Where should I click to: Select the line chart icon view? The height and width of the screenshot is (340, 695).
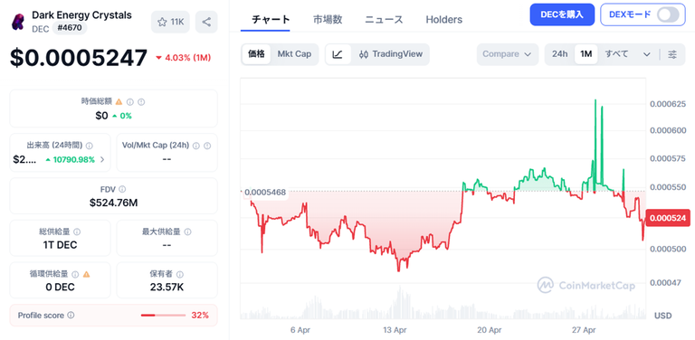(x=338, y=54)
